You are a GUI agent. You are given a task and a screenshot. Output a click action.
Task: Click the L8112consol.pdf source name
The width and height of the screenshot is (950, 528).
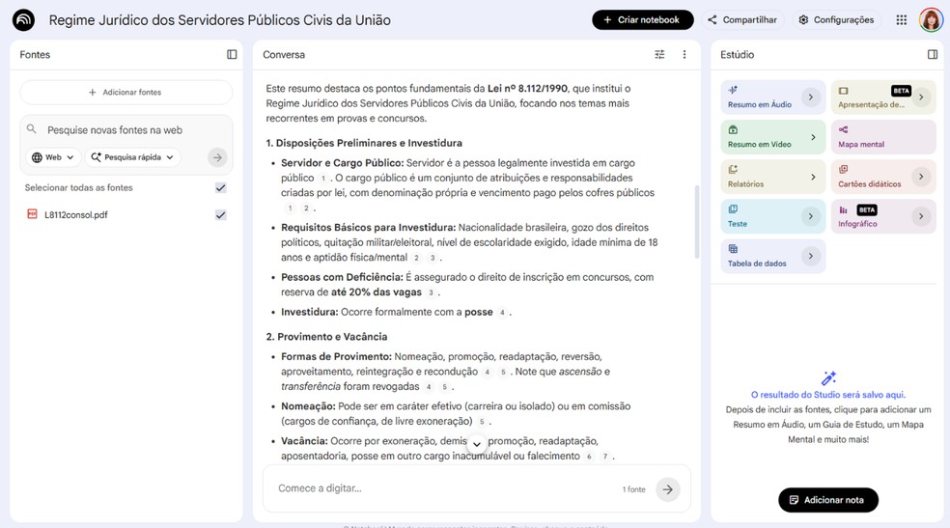(x=75, y=215)
